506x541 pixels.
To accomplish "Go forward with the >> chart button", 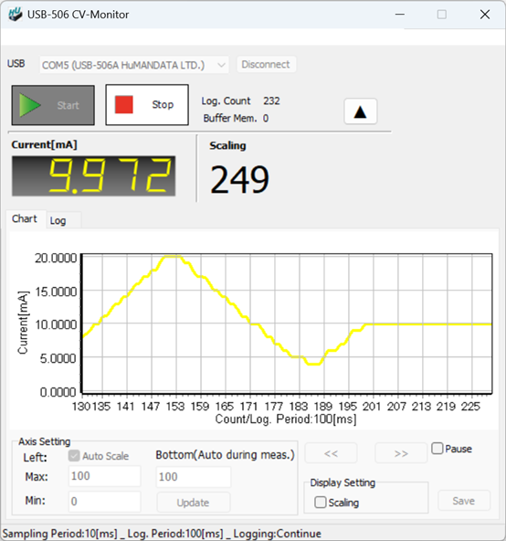I will (x=401, y=453).
